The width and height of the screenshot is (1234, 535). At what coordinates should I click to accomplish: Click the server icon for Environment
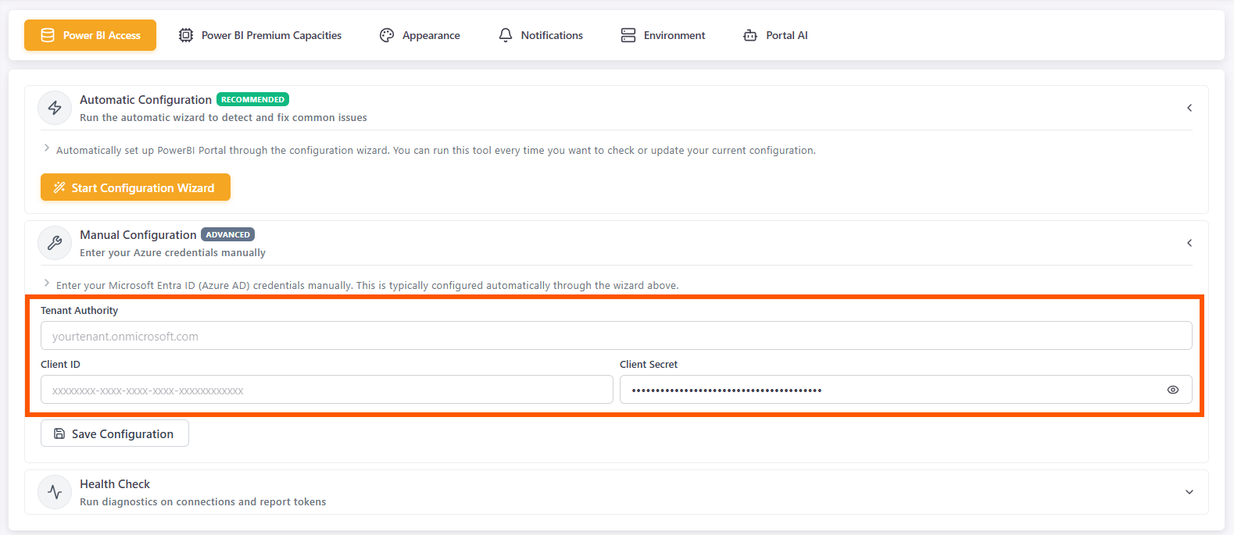[x=628, y=35]
